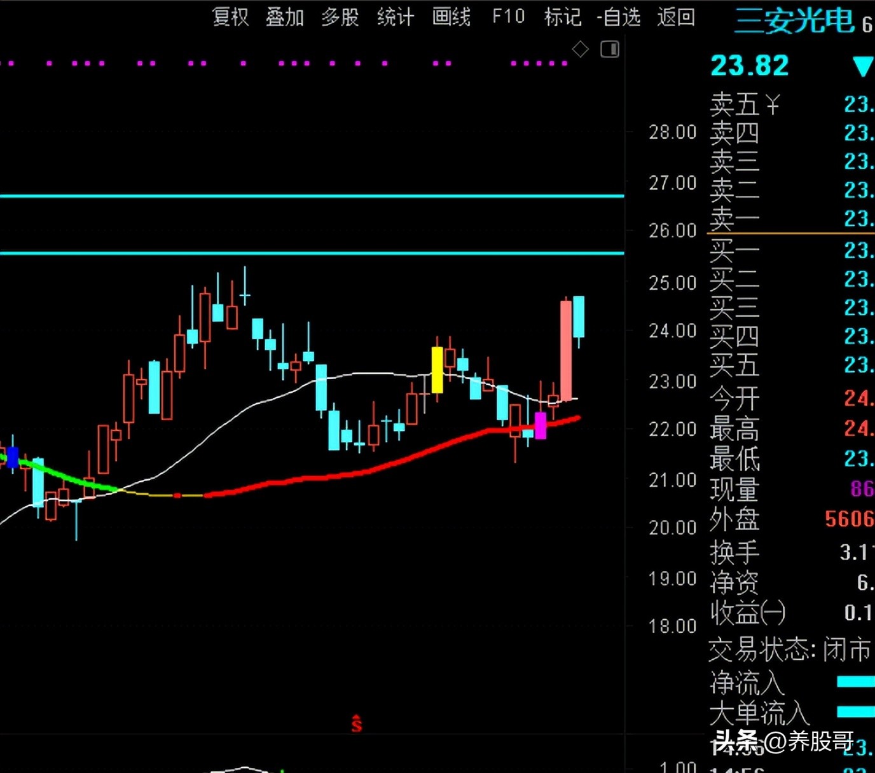Click the 22.00 price axis label

[672, 430]
